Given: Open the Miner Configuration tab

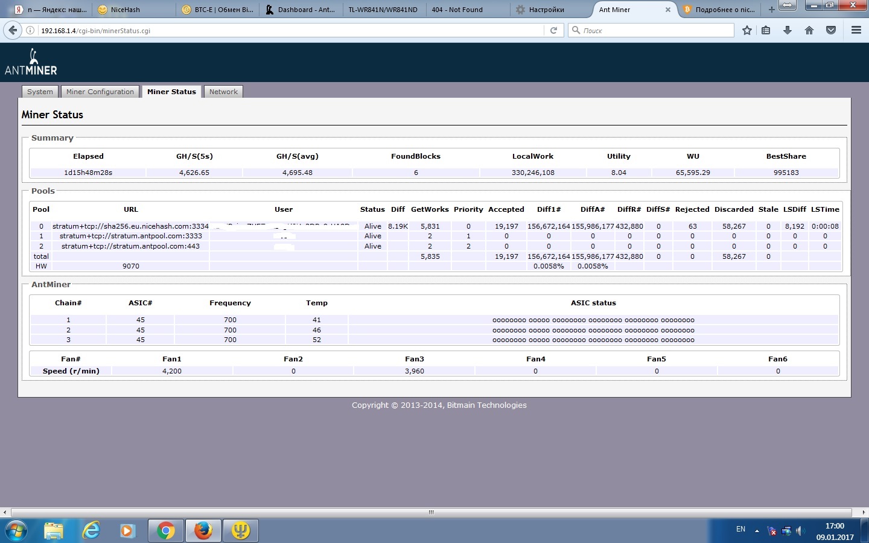Looking at the screenshot, I should pyautogui.click(x=100, y=92).
